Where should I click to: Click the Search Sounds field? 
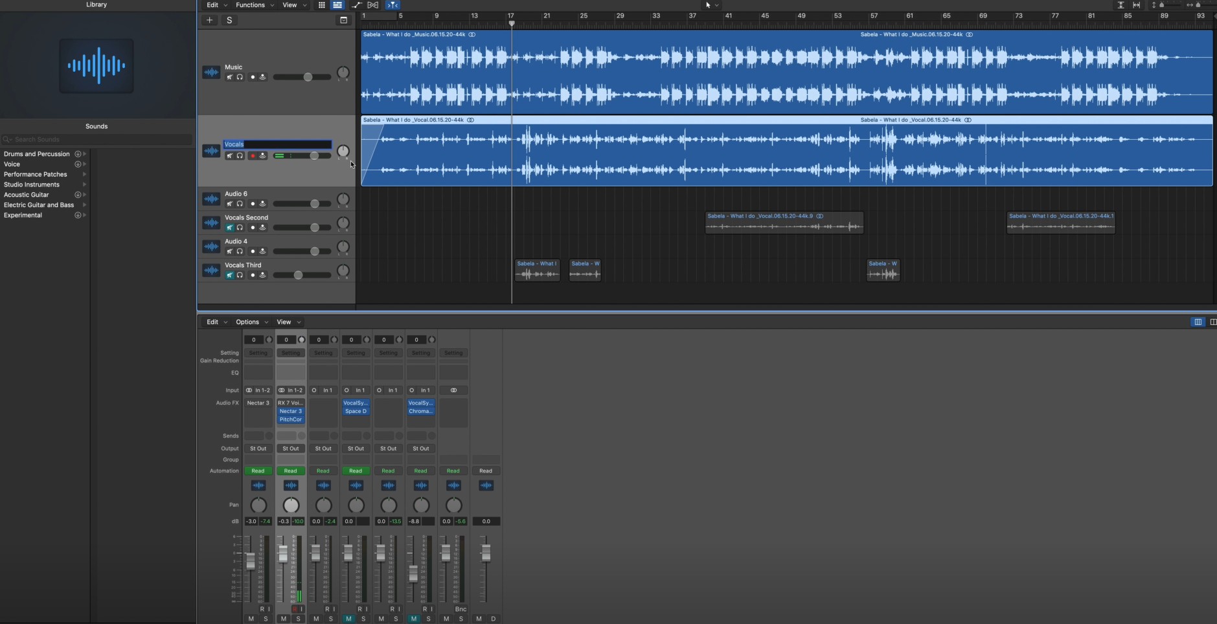coord(97,139)
